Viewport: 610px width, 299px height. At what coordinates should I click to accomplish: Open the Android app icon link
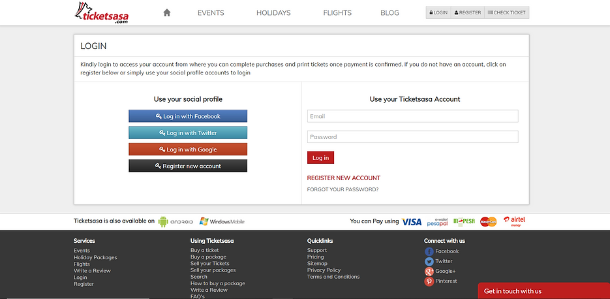point(176,221)
